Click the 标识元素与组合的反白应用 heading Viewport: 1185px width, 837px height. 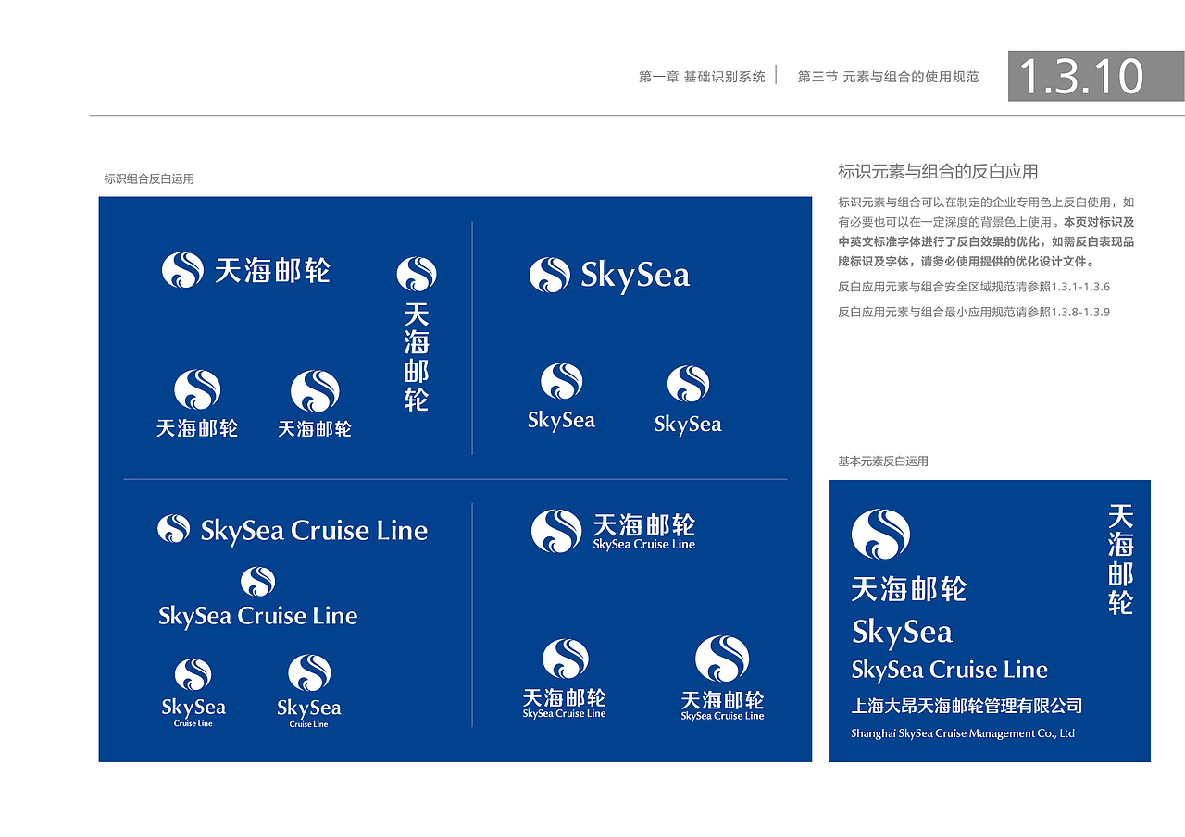point(938,171)
